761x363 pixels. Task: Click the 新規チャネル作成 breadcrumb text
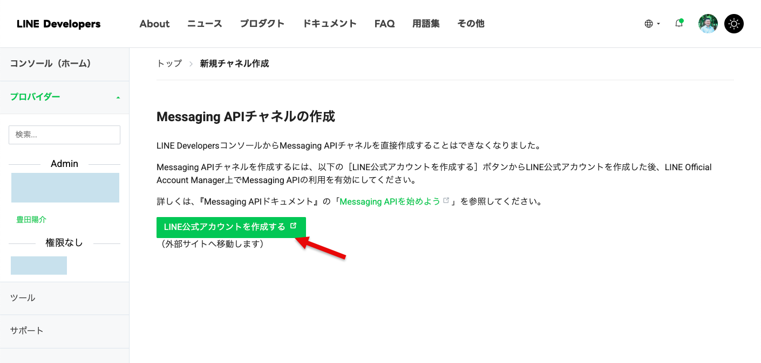[234, 64]
